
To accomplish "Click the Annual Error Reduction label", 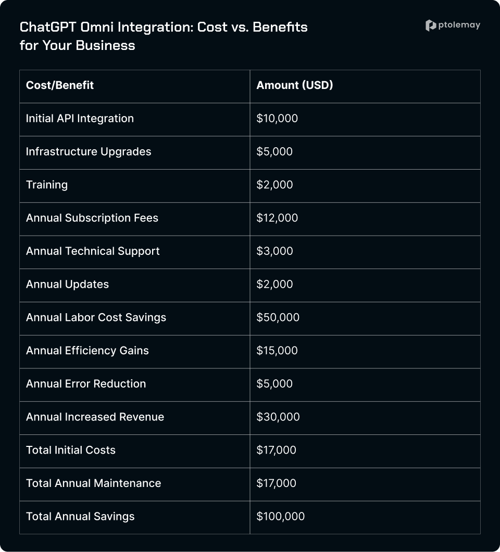I will tap(86, 384).
